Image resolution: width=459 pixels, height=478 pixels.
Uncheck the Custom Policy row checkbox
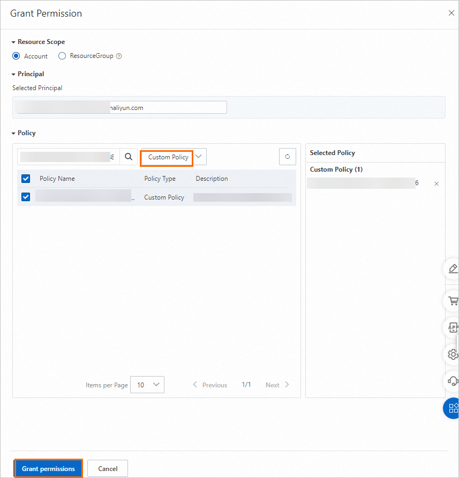click(x=26, y=197)
